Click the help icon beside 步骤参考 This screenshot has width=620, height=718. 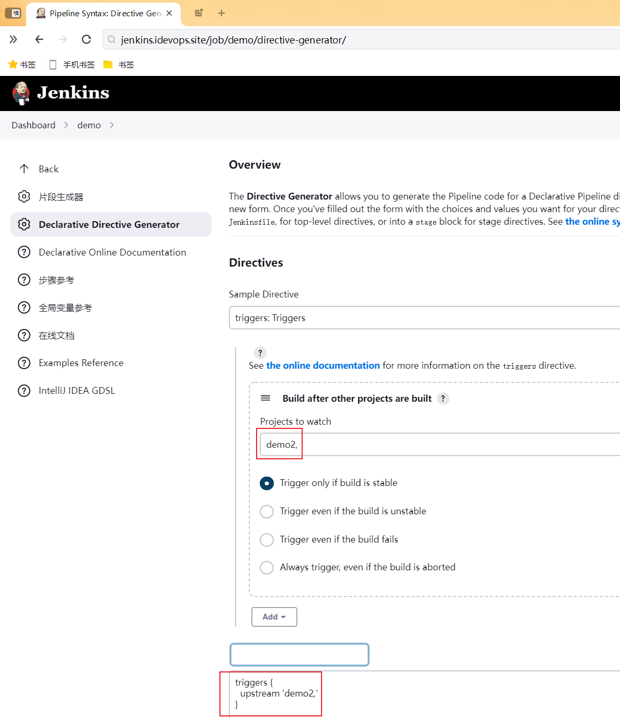click(x=24, y=280)
